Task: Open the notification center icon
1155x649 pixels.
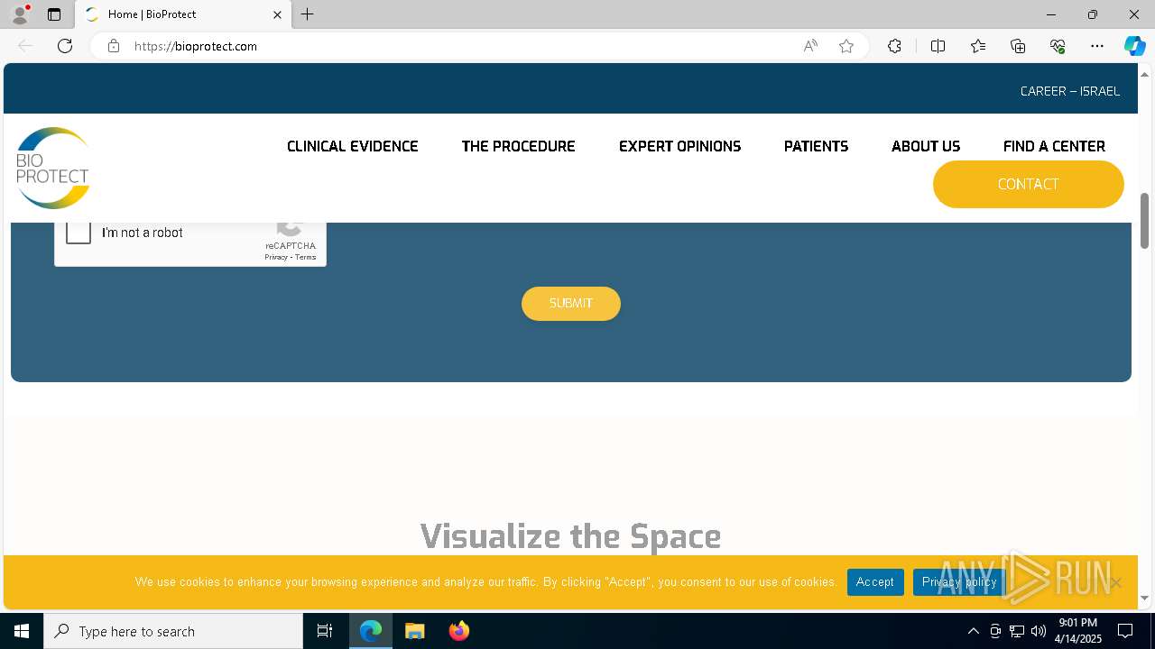Action: [1125, 631]
